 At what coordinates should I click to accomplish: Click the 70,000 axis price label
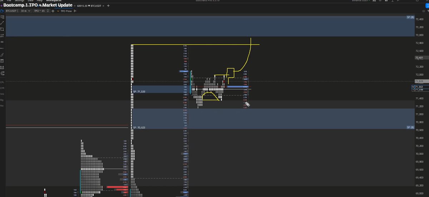point(420,154)
